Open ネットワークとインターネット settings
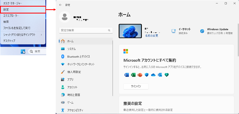This screenshot has height=114, width=239. point(86,64)
